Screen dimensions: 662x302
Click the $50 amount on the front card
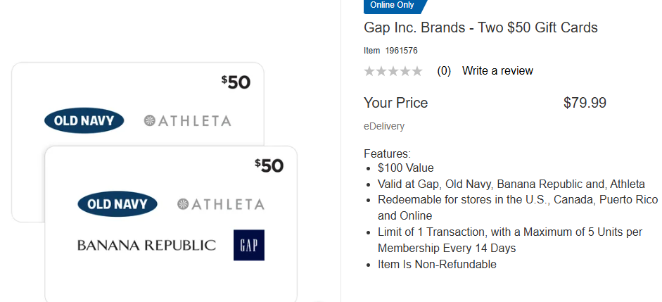(x=269, y=165)
